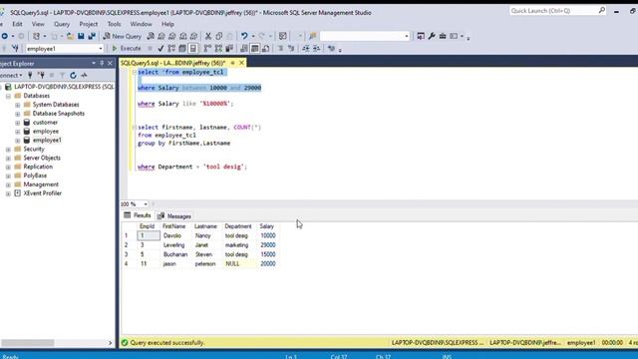Open the Help menu
638x359 pixels.
(x=167, y=24)
